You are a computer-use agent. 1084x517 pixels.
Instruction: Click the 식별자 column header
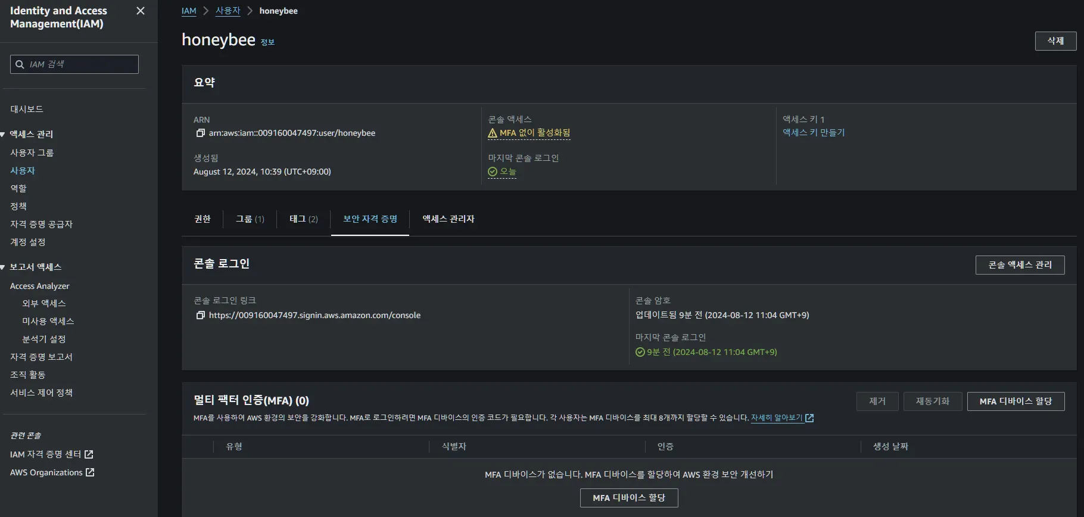[454, 447]
